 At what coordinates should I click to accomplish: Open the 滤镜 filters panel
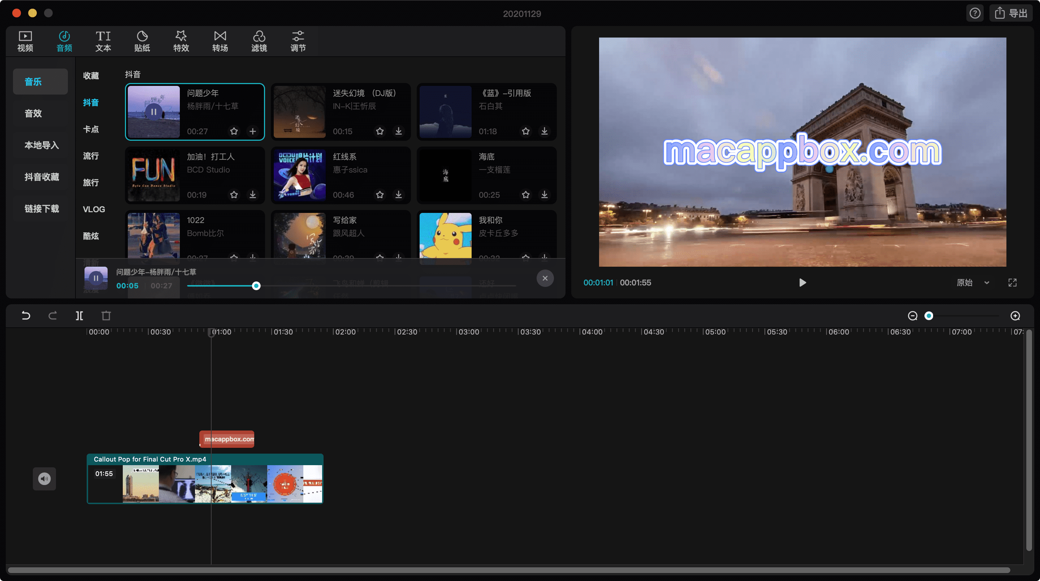pyautogui.click(x=259, y=40)
